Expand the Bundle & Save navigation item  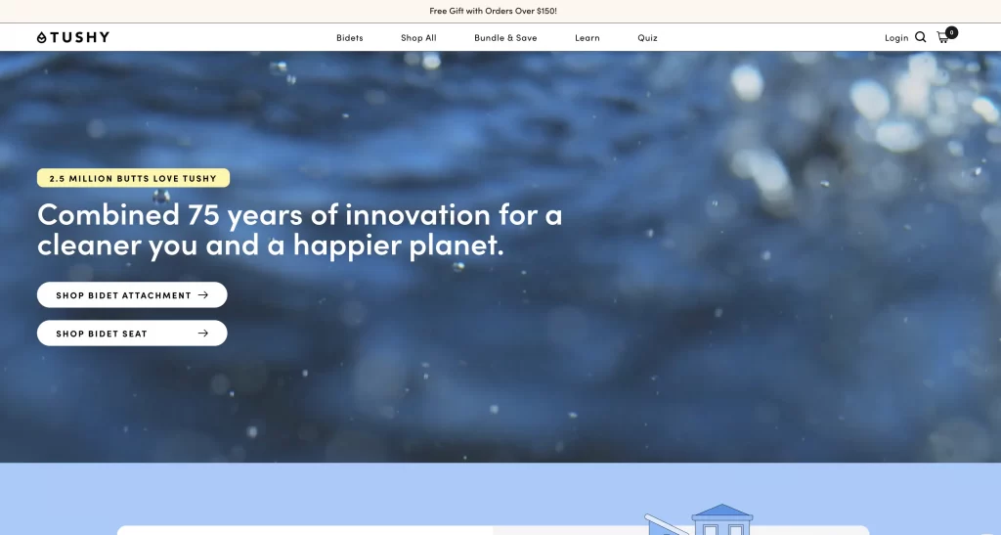[x=505, y=38]
